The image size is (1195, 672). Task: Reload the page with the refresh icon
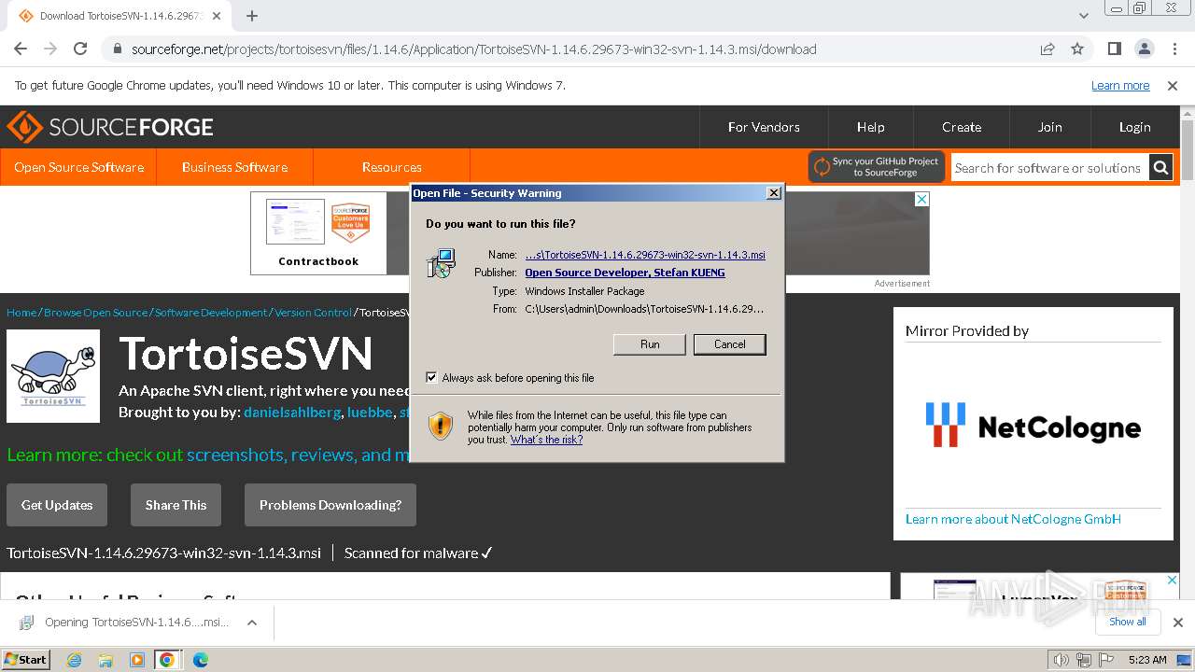80,49
